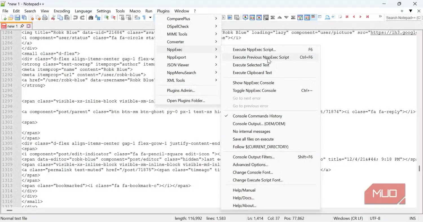
Task: Toggle INS insert mode in the status bar
Action: pyautogui.click(x=413, y=218)
